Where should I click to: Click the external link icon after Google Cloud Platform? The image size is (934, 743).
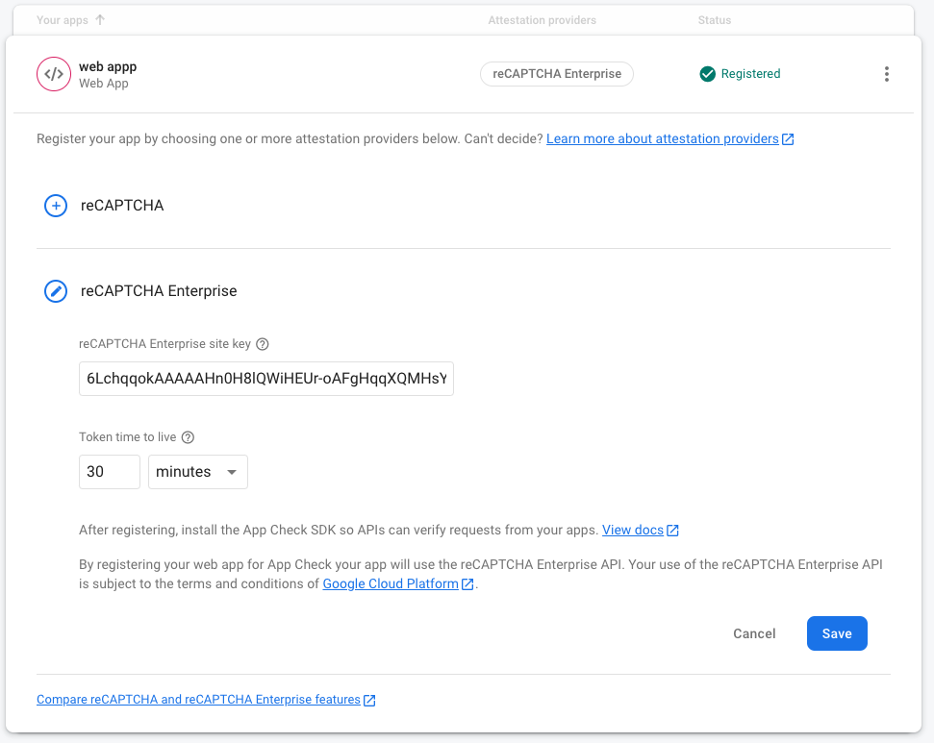coord(467,583)
